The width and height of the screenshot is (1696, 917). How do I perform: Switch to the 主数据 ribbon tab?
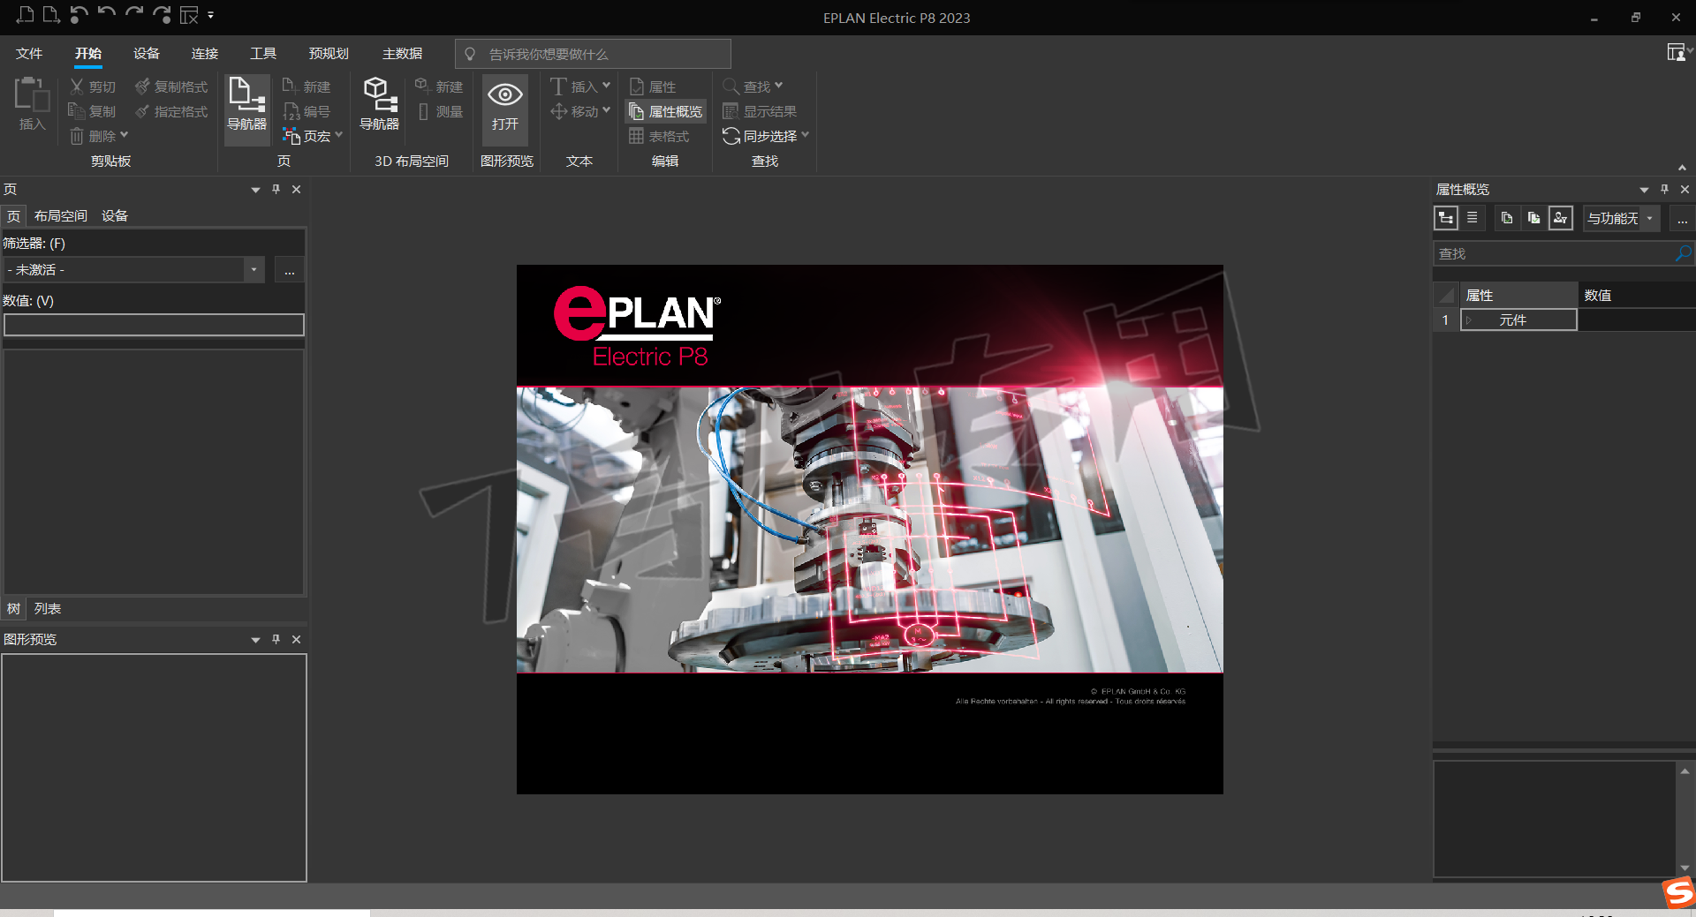403,54
